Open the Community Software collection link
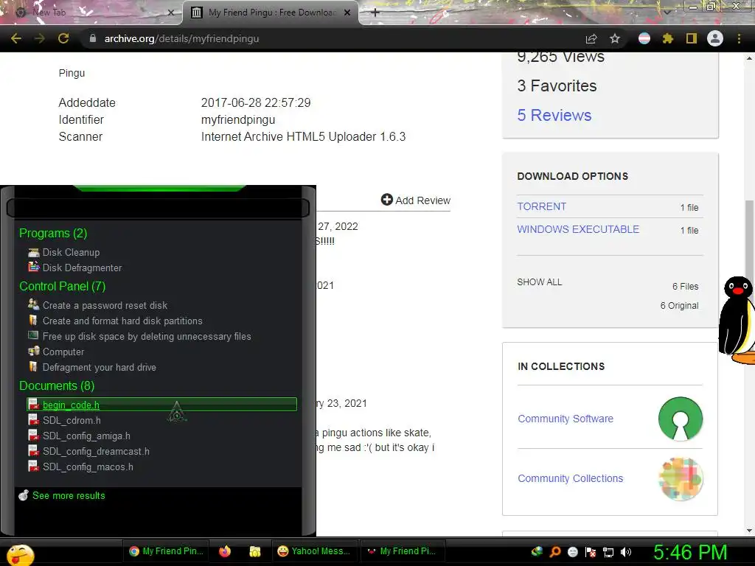The image size is (755, 566). click(566, 419)
